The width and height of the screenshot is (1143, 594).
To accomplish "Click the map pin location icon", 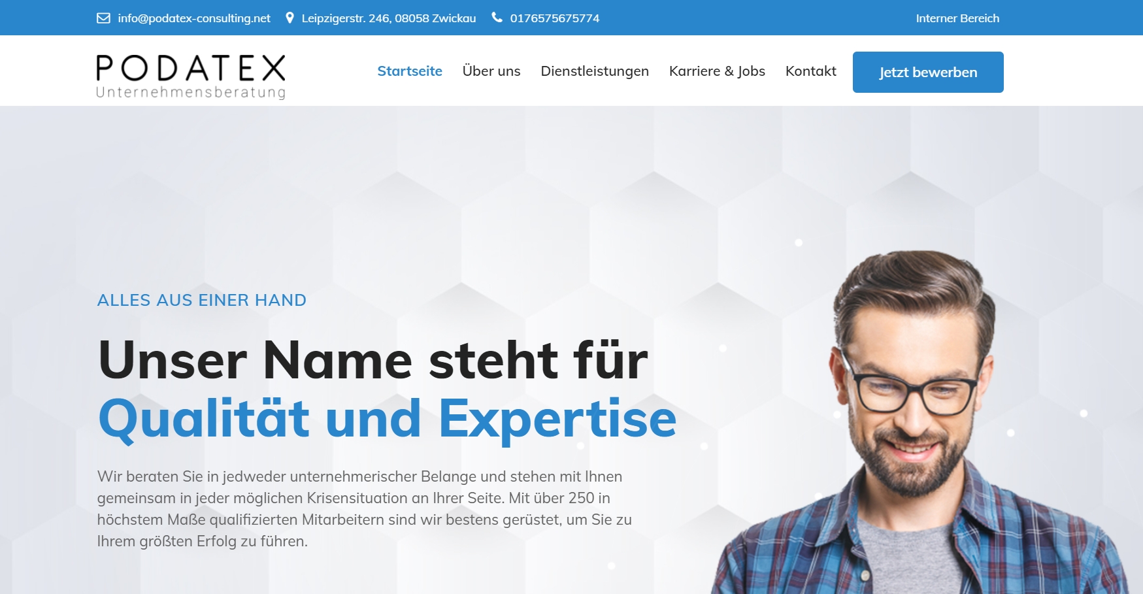I will 290,18.
